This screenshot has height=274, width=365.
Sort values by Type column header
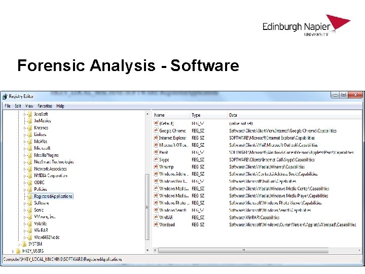(x=208, y=115)
